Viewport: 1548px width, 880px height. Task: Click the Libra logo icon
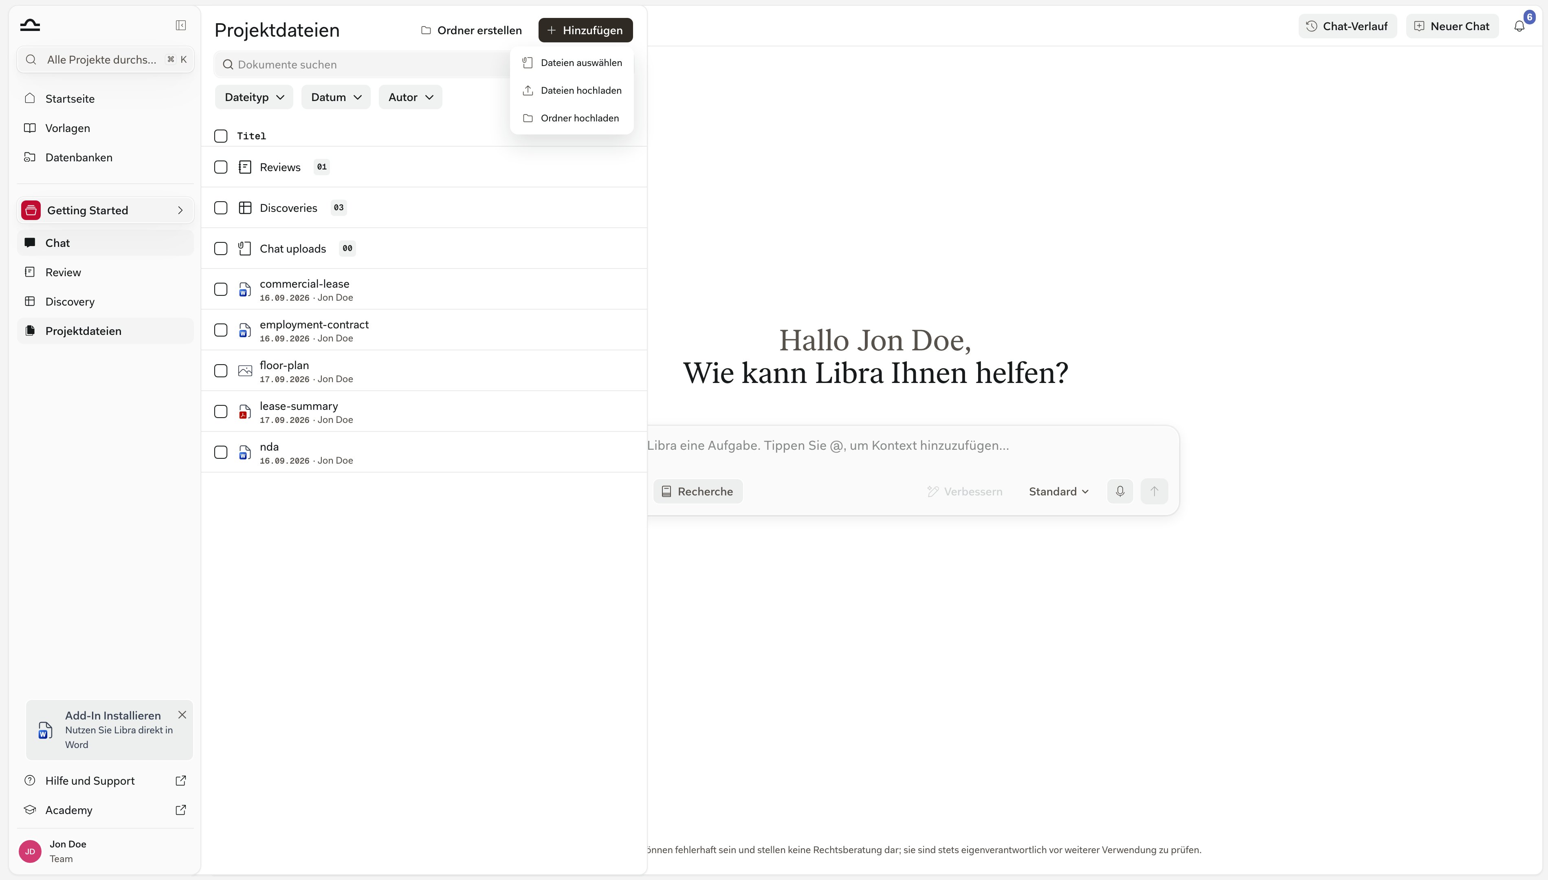(30, 25)
